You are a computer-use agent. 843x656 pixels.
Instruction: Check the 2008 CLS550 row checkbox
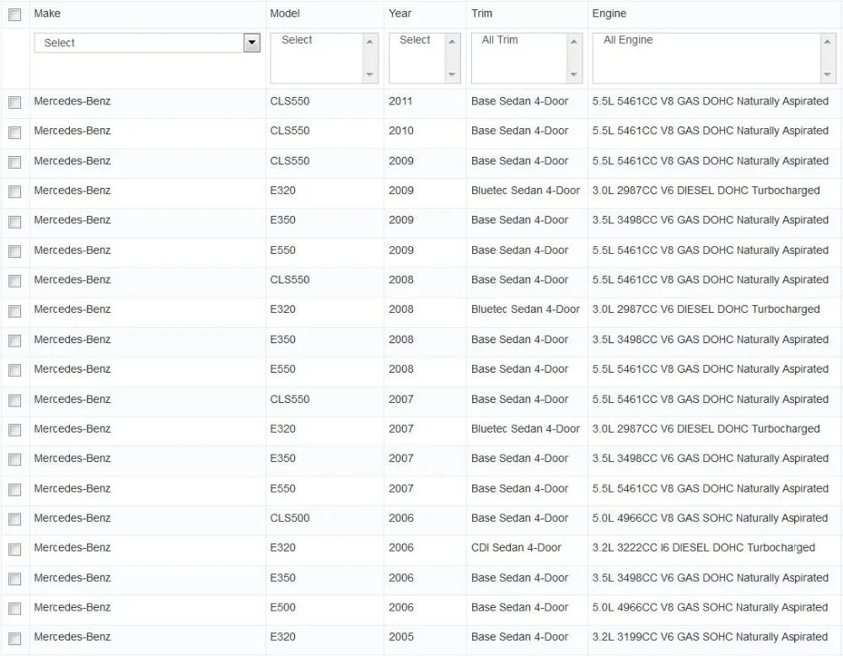click(15, 281)
